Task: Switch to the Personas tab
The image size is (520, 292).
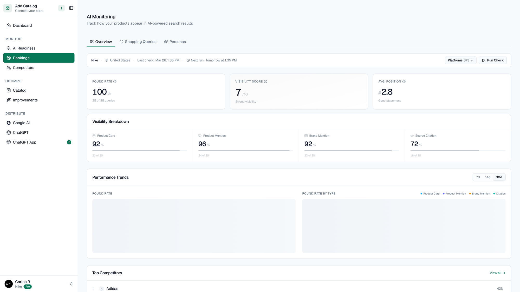Action: (175, 42)
